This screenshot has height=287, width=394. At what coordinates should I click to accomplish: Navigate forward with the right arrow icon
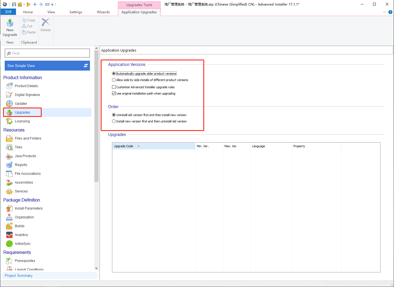coord(41,4)
